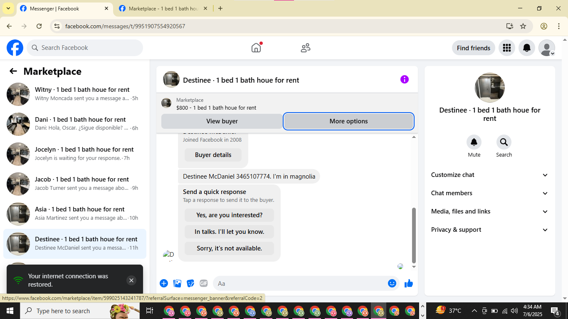Click Destinee's listing photo in right panel
568x319 pixels.
tap(490, 88)
